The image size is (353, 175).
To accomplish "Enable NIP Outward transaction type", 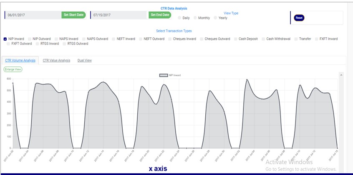I will tap(29, 39).
